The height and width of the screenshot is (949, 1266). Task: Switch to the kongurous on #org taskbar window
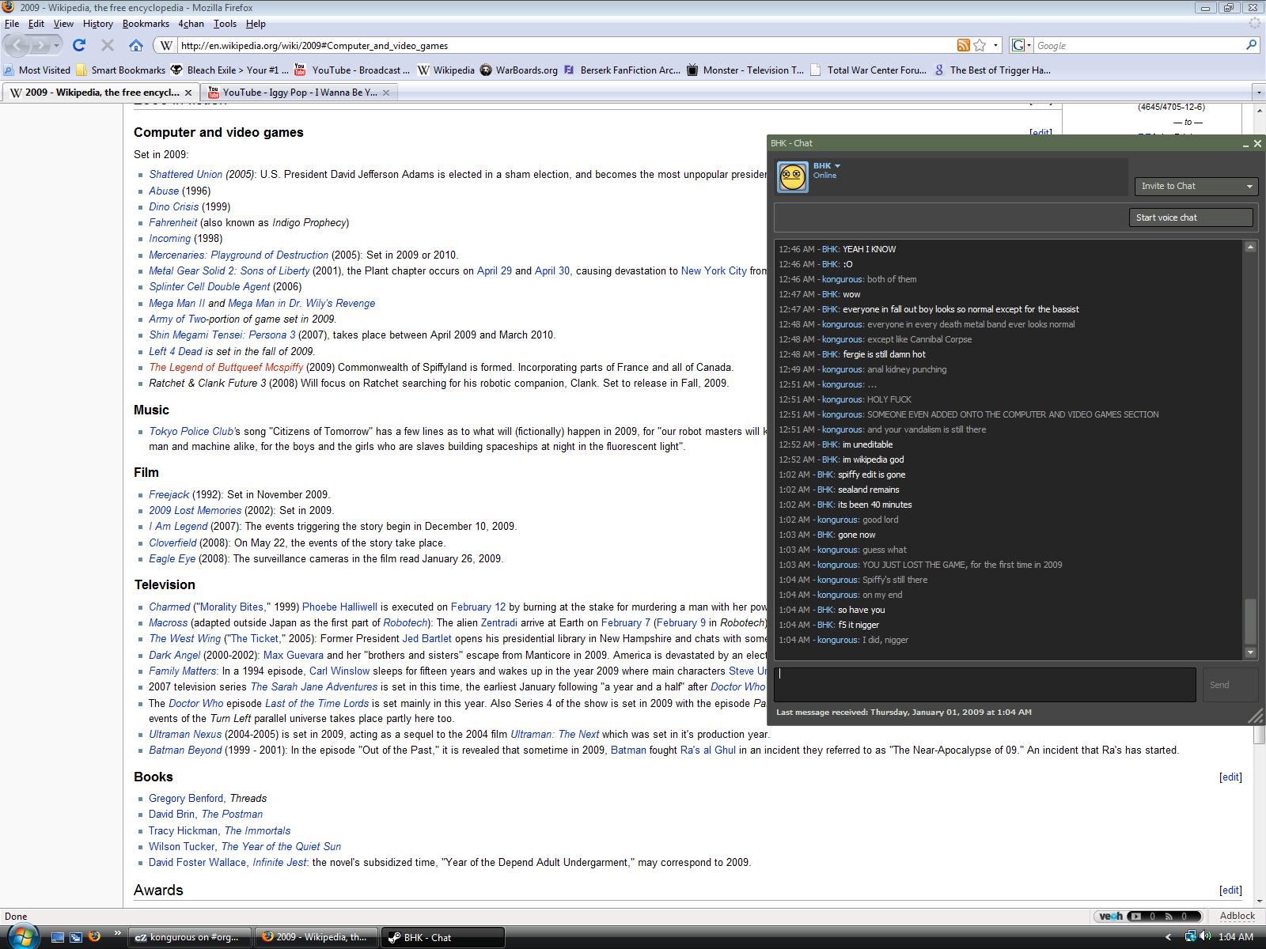pos(190,937)
